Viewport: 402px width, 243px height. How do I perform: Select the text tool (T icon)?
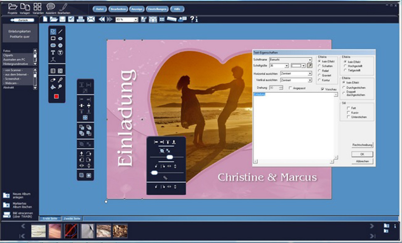[x=53, y=53]
